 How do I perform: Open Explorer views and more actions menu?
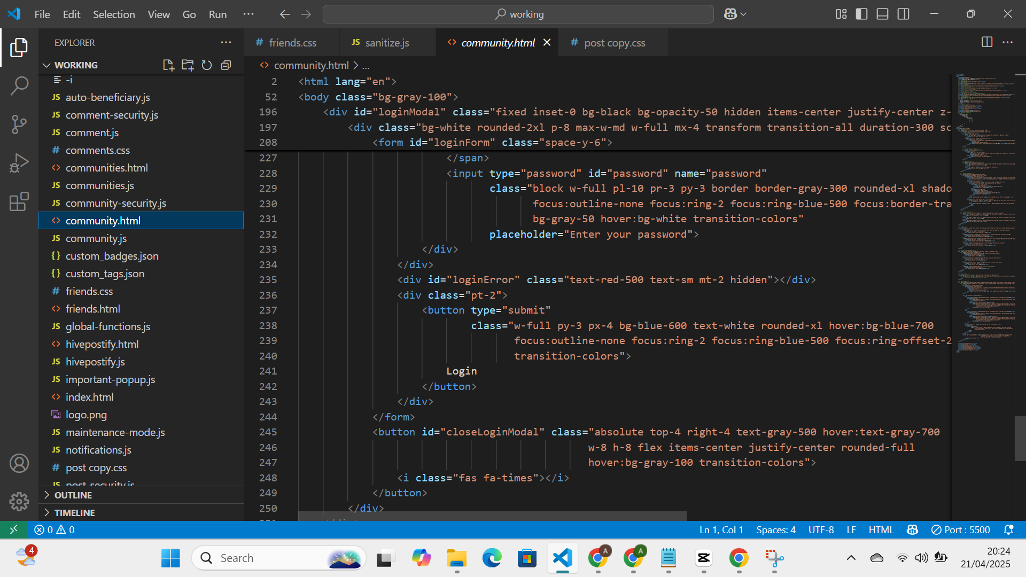(226, 42)
